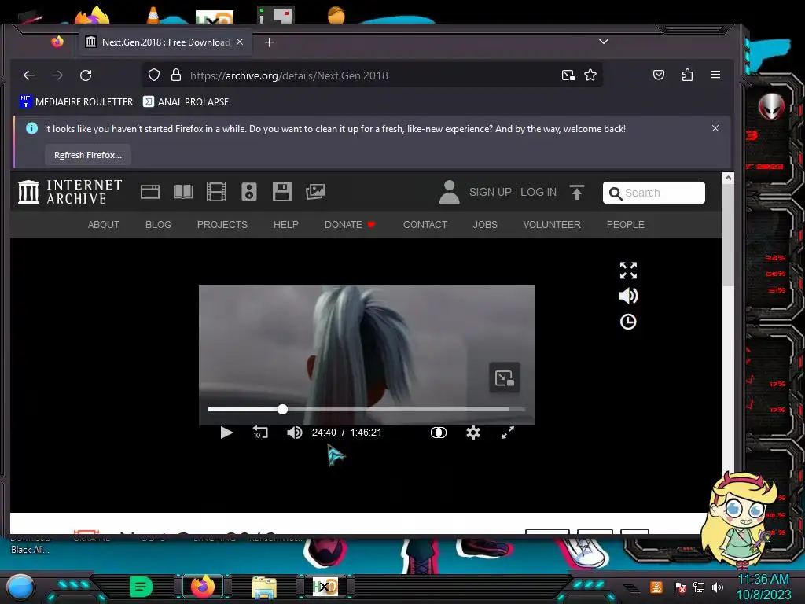805x604 pixels.
Task: Close the Next.Gen.2018 tab
Action: point(240,42)
